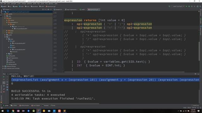Switch to the antlr1 editor tab
The image size is (202, 113).
[x=83, y=9]
